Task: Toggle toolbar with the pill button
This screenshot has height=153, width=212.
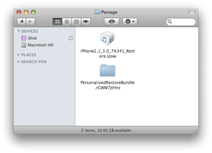Action: [192, 12]
